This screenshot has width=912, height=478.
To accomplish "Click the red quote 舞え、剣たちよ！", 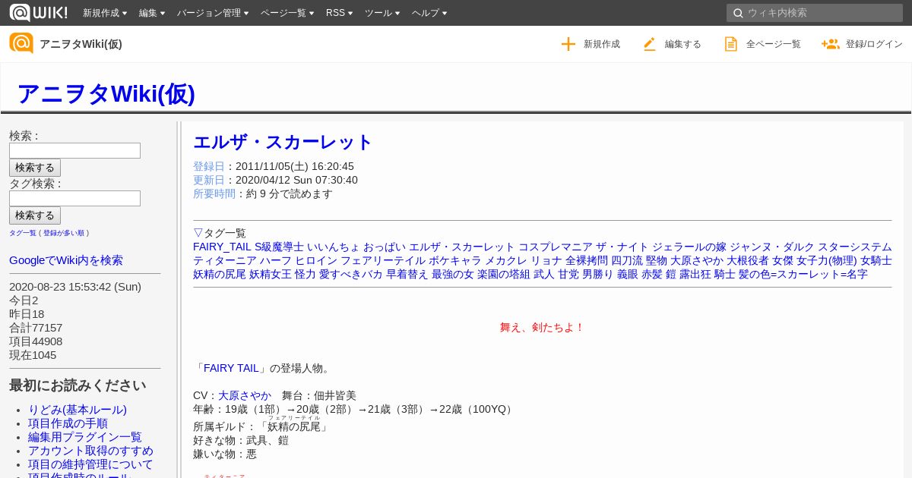I will pyautogui.click(x=542, y=327).
